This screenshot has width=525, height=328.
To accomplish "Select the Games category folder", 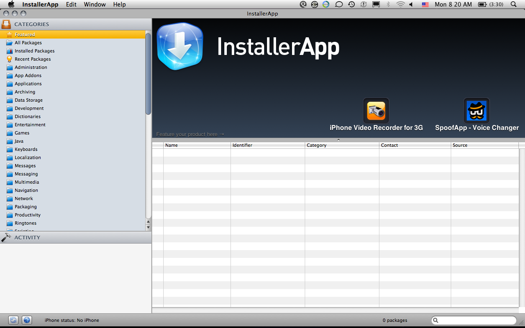I will pos(22,133).
